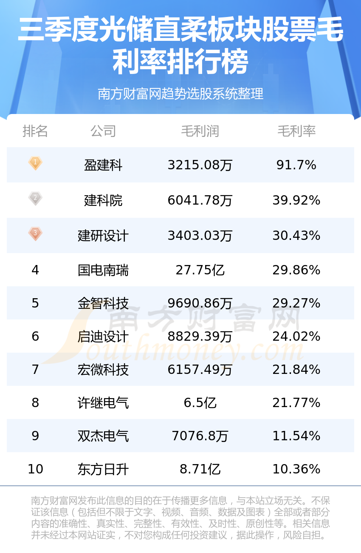361x553 pixels.
Task: Open 宏微科技 company entry
Action: [x=103, y=370]
